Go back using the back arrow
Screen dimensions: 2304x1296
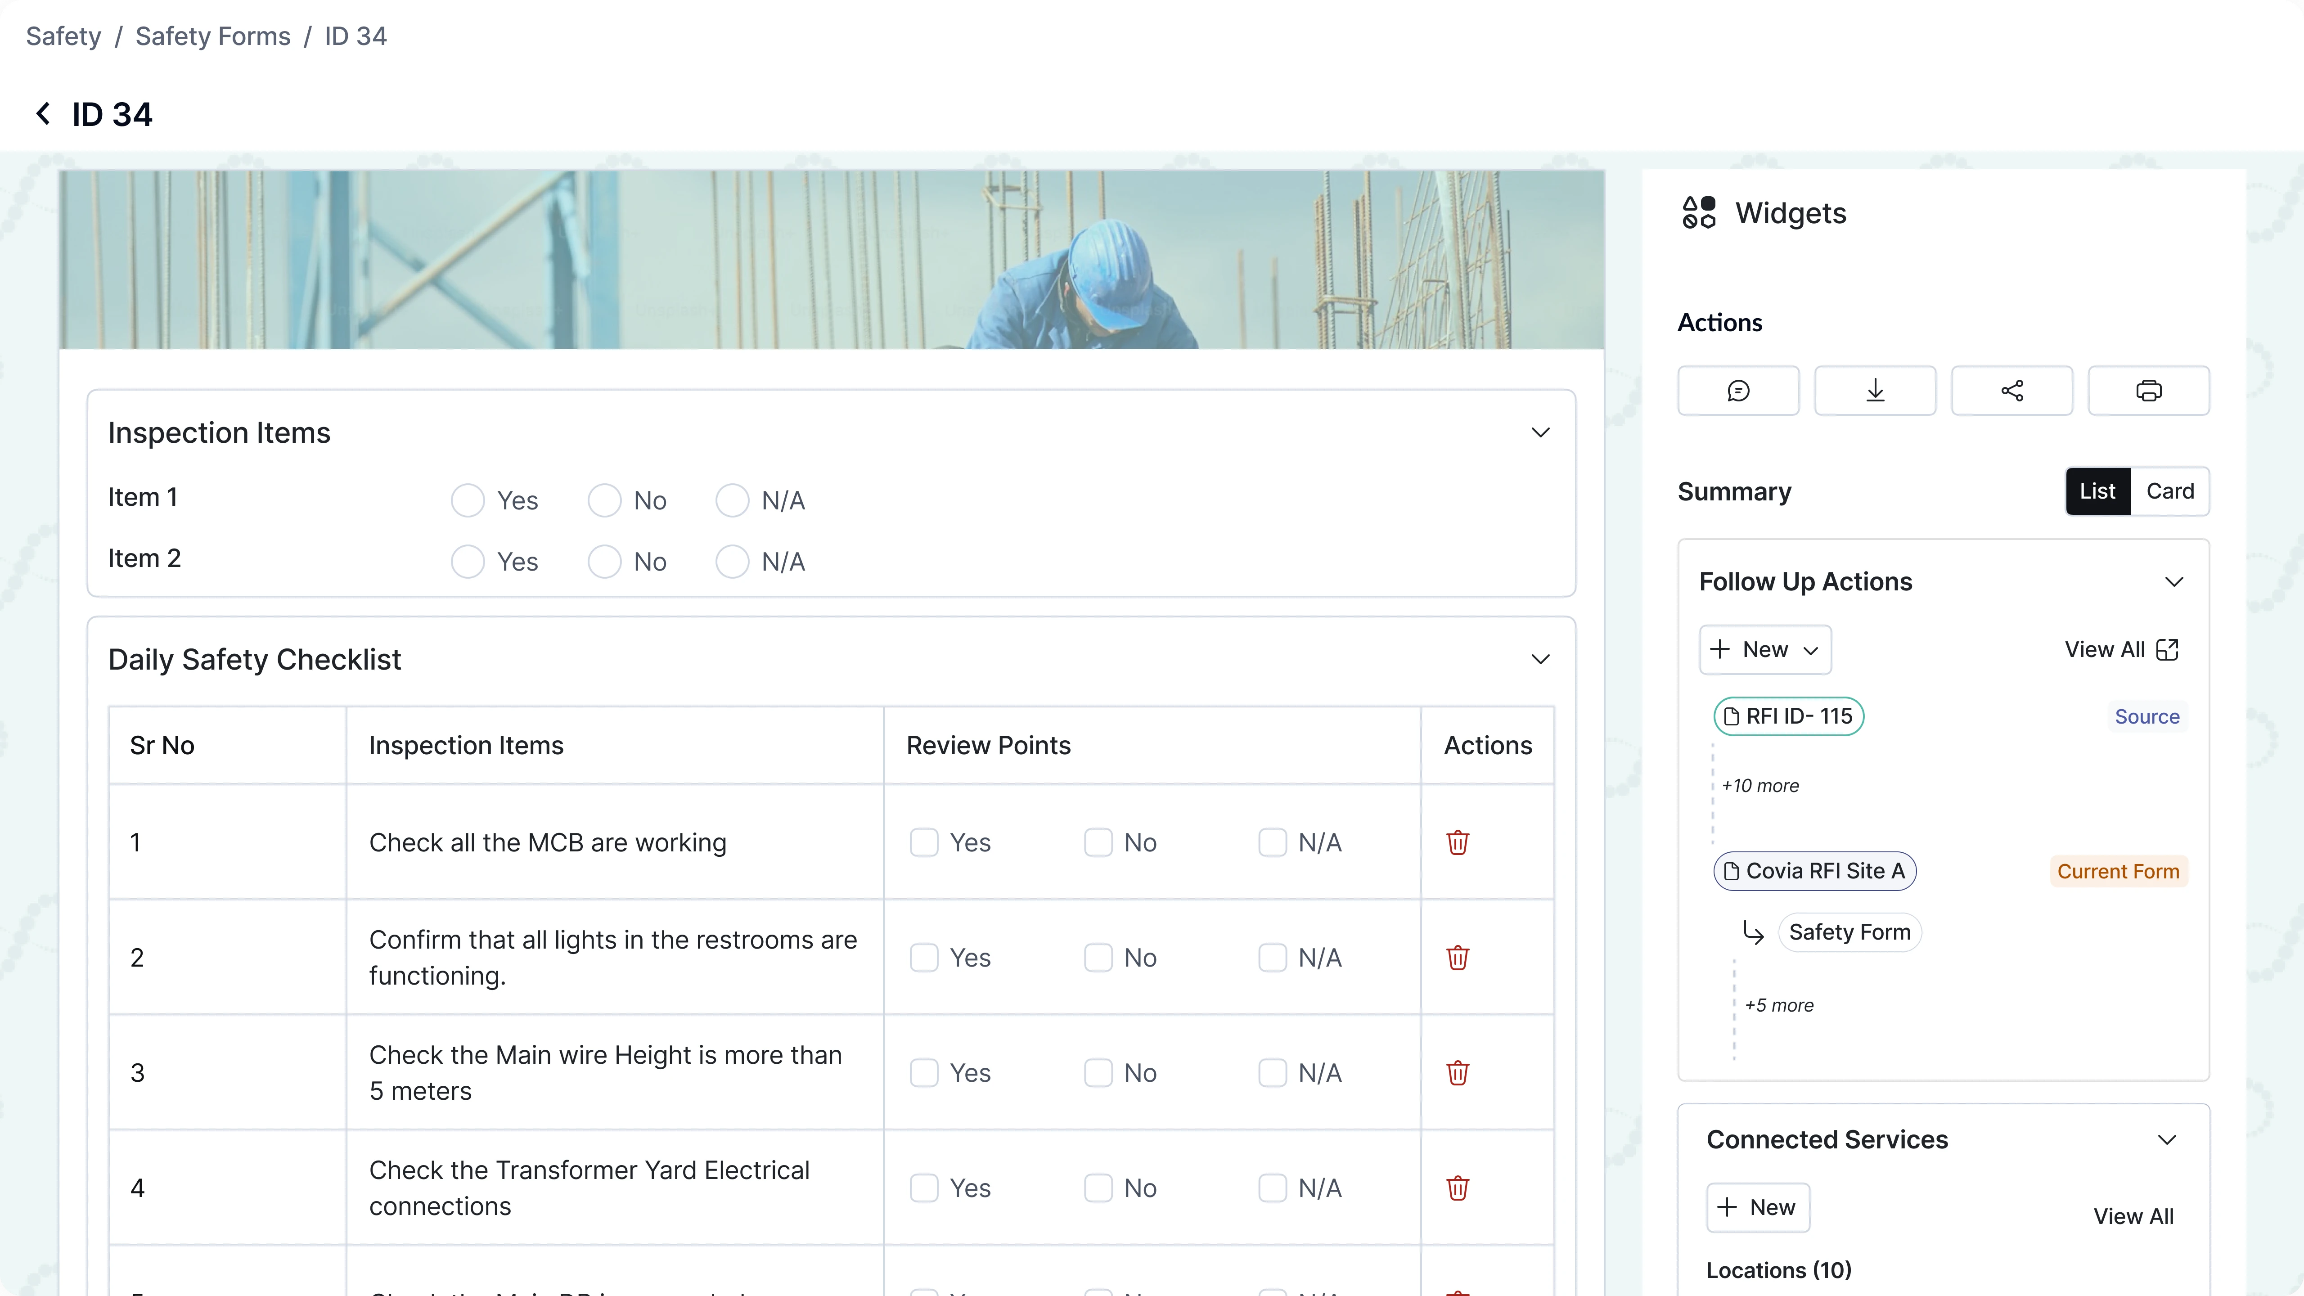click(x=42, y=112)
